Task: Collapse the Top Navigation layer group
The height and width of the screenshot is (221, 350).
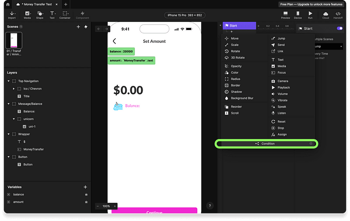Action: coord(9,81)
